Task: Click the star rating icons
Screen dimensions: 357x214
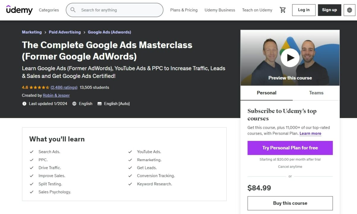Action: point(39,87)
